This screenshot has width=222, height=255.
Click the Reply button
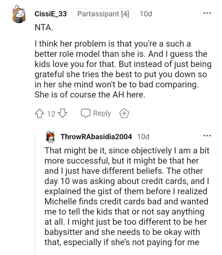click(x=102, y=113)
